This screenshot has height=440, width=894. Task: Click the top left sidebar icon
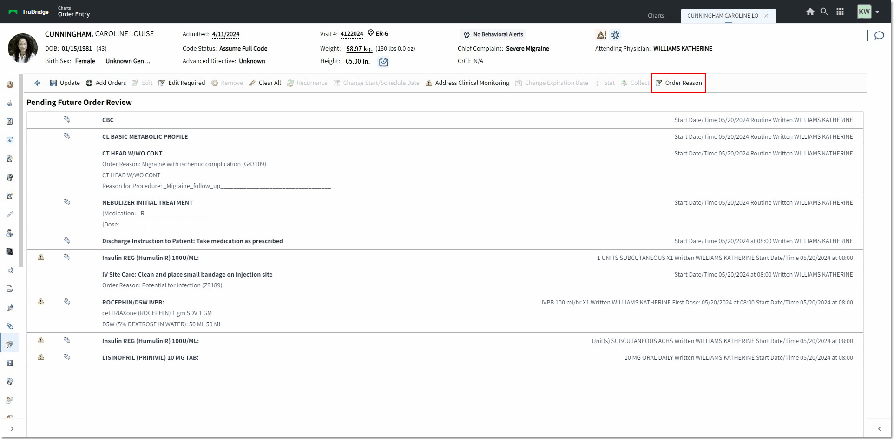coord(10,85)
